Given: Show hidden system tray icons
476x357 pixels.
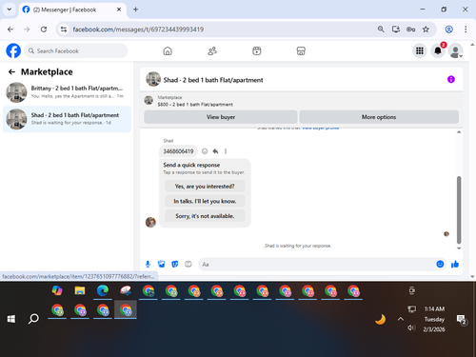Looking at the screenshot, I should (x=401, y=319).
